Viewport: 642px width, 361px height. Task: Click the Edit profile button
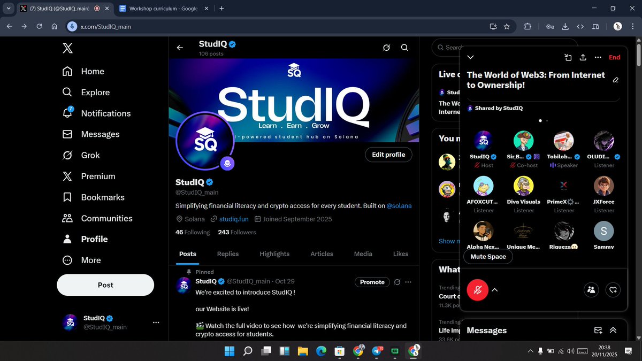tap(388, 155)
